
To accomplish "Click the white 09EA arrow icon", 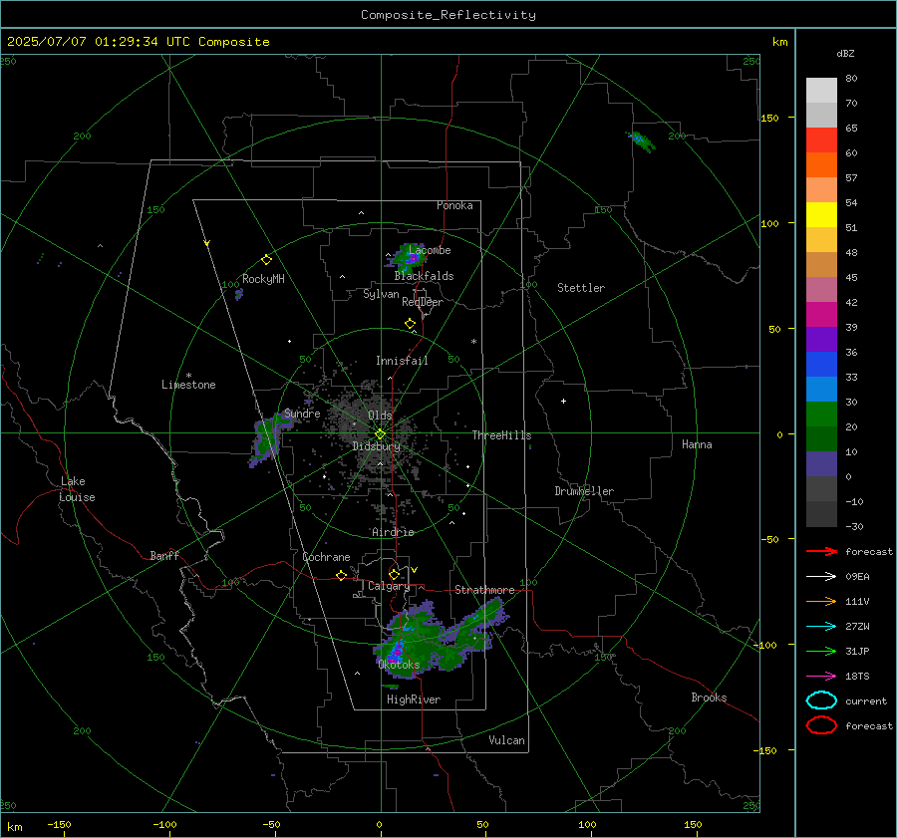I will [821, 577].
